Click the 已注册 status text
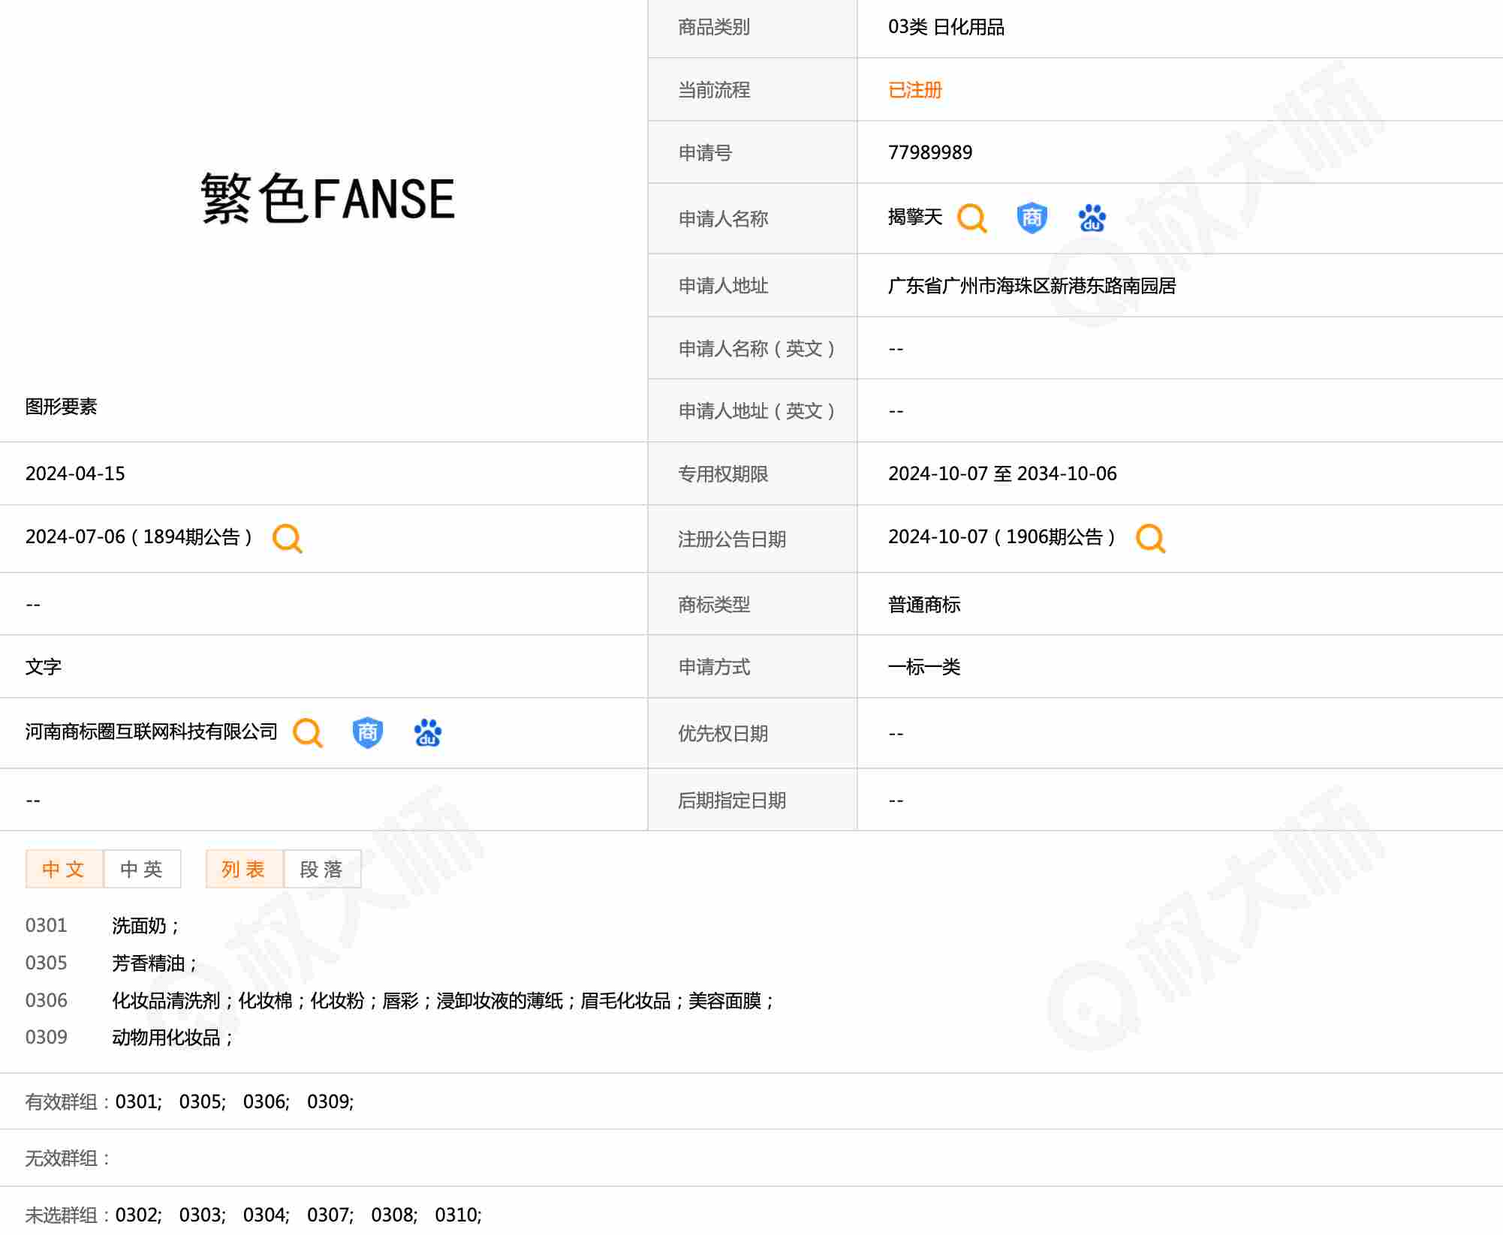1503x1235 pixels. (x=914, y=90)
